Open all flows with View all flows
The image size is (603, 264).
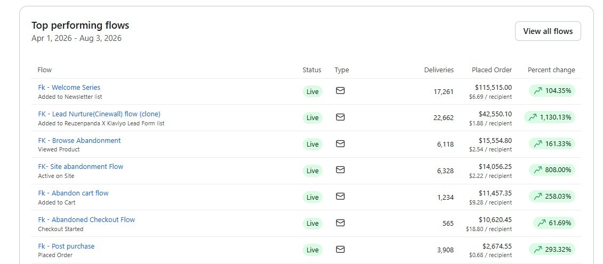548,31
